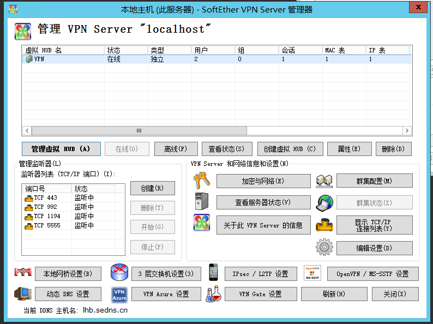
Task: Click the gear icon for edit config
Action: point(324,247)
